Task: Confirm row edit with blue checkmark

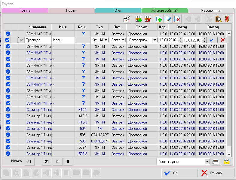Action: (x=212, y=40)
